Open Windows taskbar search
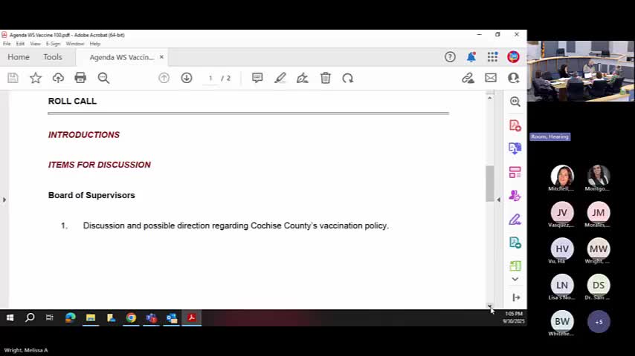The image size is (635, 356). [x=30, y=318]
